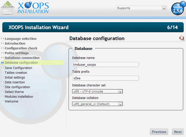Click the Database configuration heading

(x=97, y=38)
